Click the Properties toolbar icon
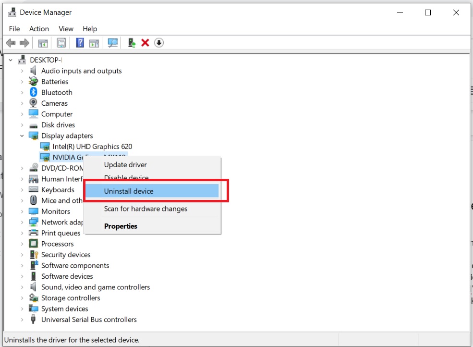The image size is (473, 347). tap(61, 43)
